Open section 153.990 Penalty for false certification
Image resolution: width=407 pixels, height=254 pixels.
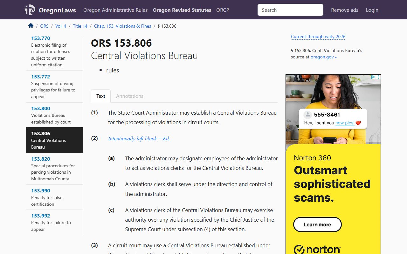(x=54, y=197)
